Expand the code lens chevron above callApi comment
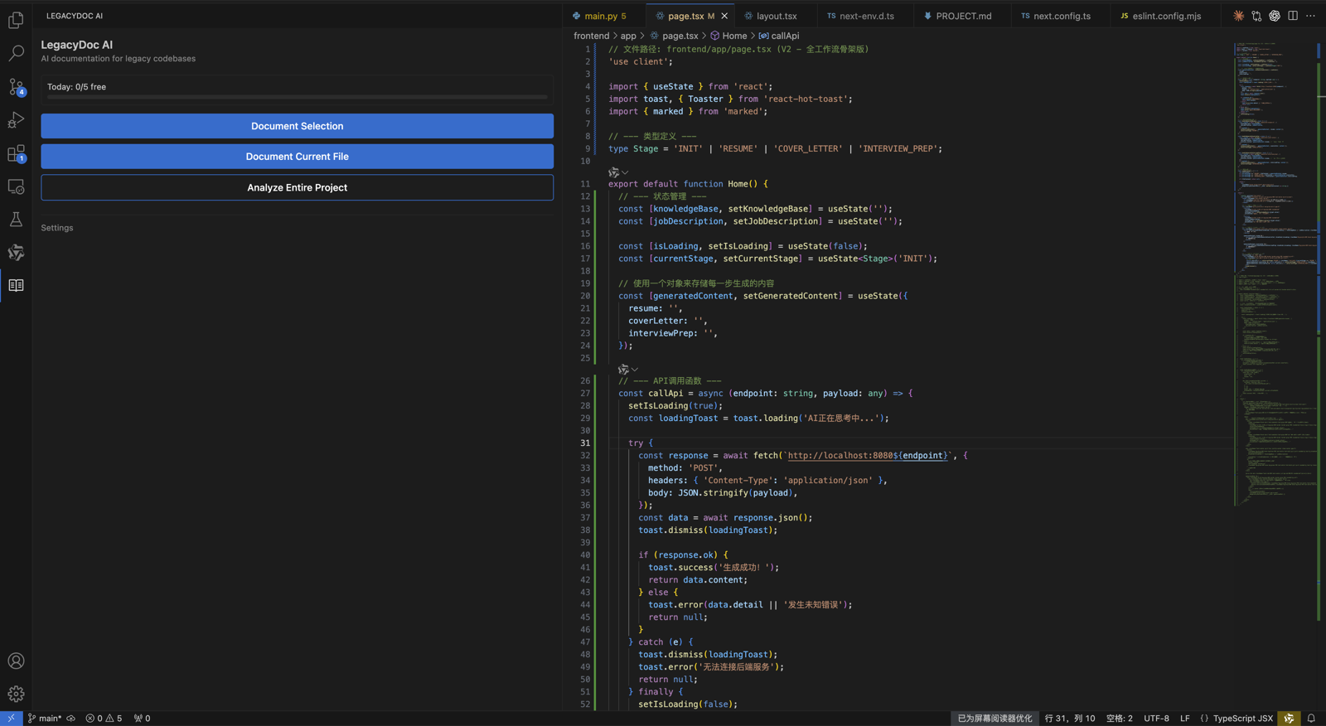The image size is (1326, 726). point(635,370)
